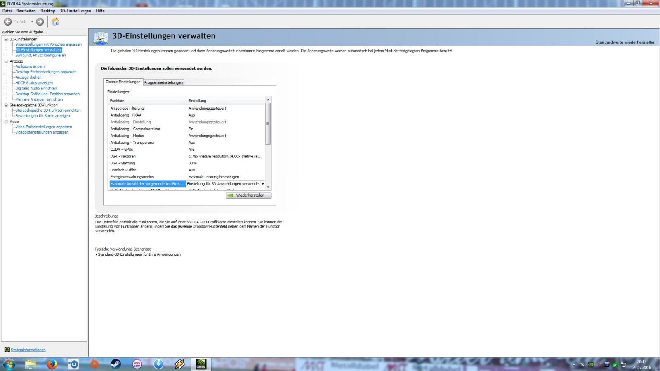This screenshot has height=371, width=660.
Task: Open Digitales Audio einrichten
Action: 36,88
